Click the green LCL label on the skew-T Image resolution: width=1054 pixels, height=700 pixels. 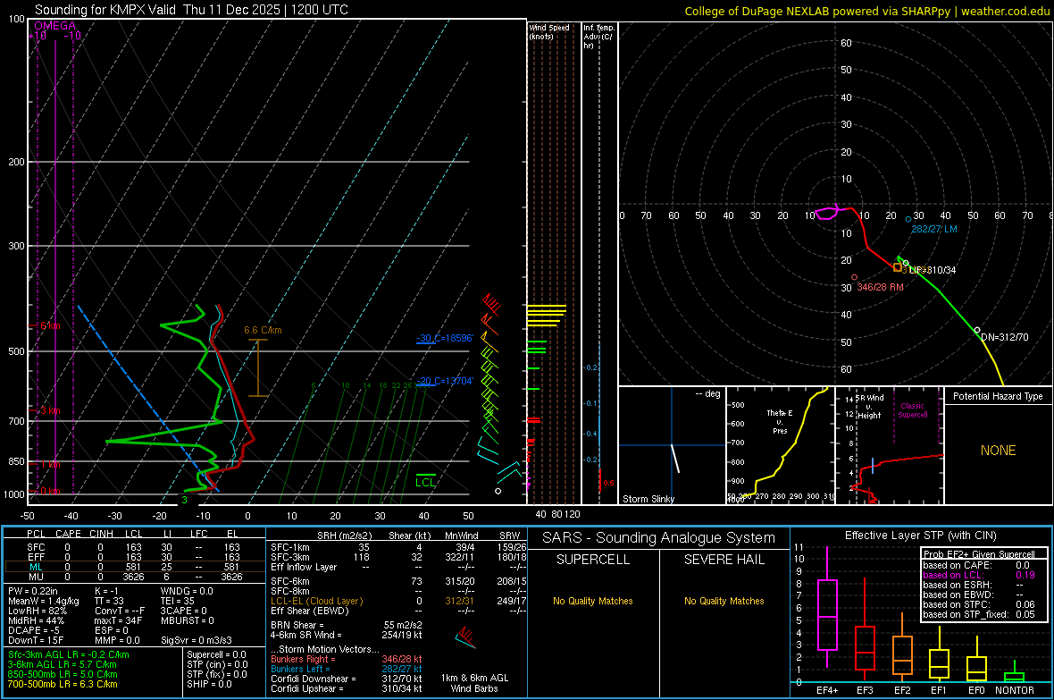[425, 482]
